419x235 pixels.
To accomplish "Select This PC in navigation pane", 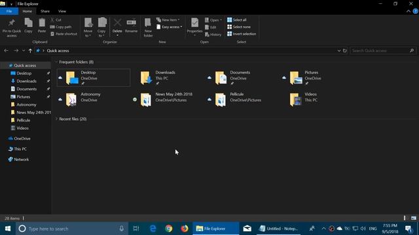I will tap(20, 149).
